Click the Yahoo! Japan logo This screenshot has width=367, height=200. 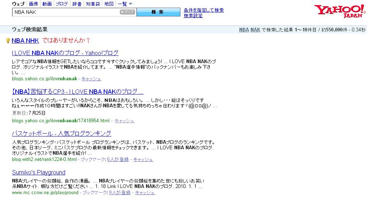(340, 11)
